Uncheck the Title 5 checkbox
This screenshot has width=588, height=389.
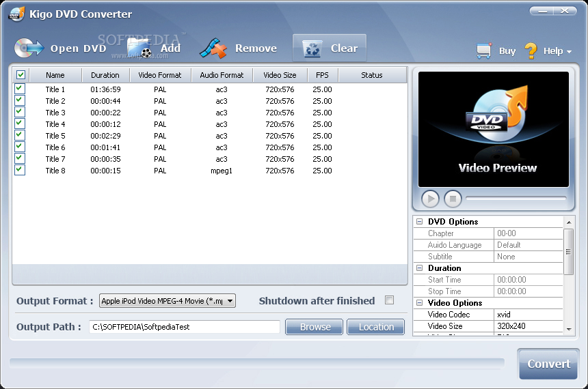click(20, 135)
